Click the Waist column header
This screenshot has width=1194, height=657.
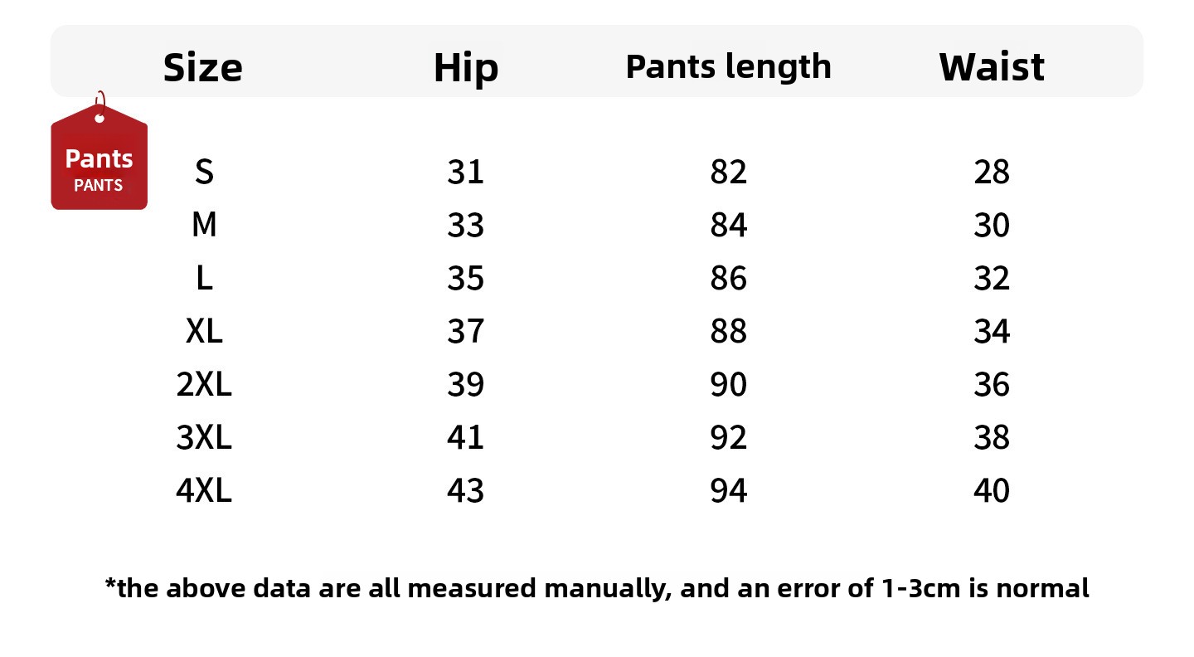click(x=991, y=67)
